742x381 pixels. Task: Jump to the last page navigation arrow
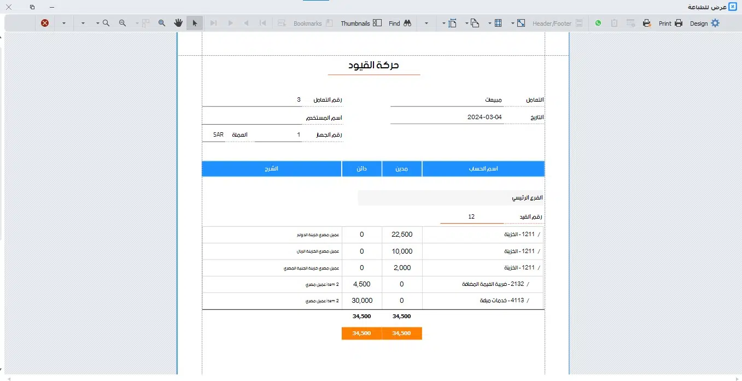(213, 23)
